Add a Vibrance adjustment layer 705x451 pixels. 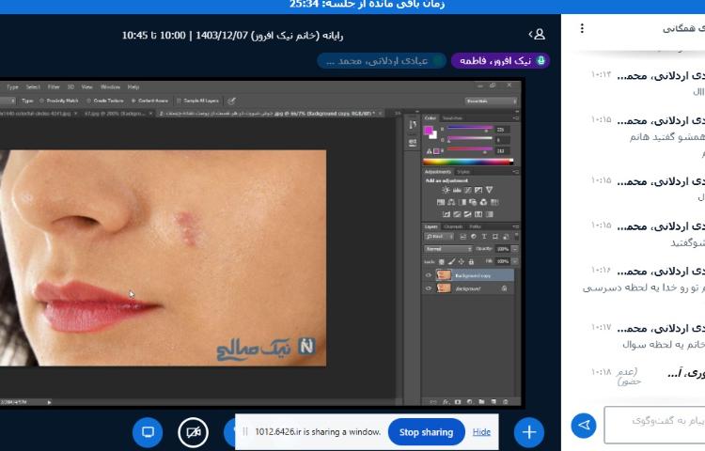[489, 190]
